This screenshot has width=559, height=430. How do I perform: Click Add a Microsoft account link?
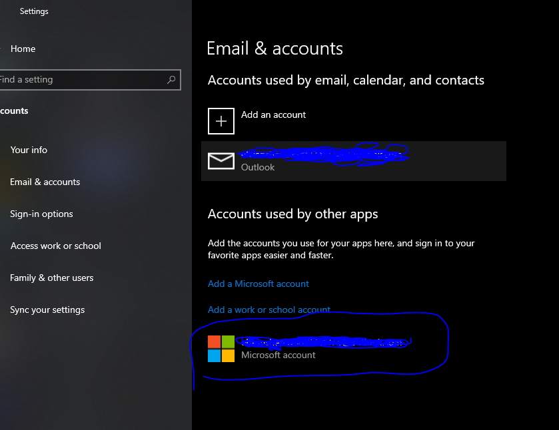coord(259,284)
